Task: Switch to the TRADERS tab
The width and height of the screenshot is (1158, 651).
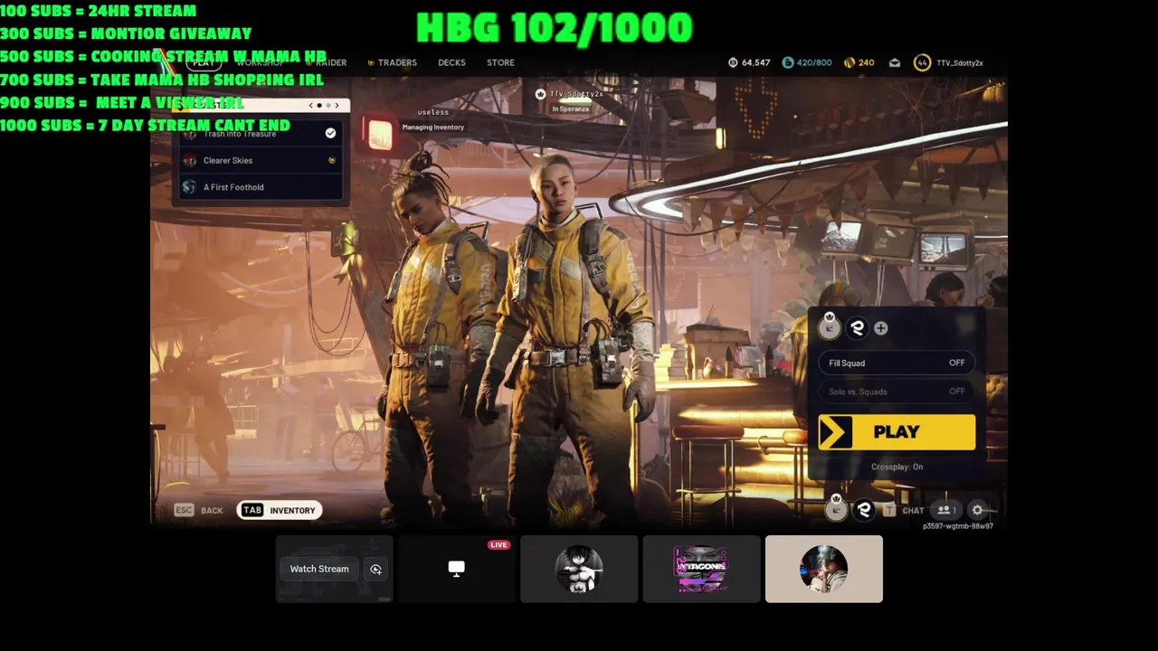Action: (x=397, y=62)
